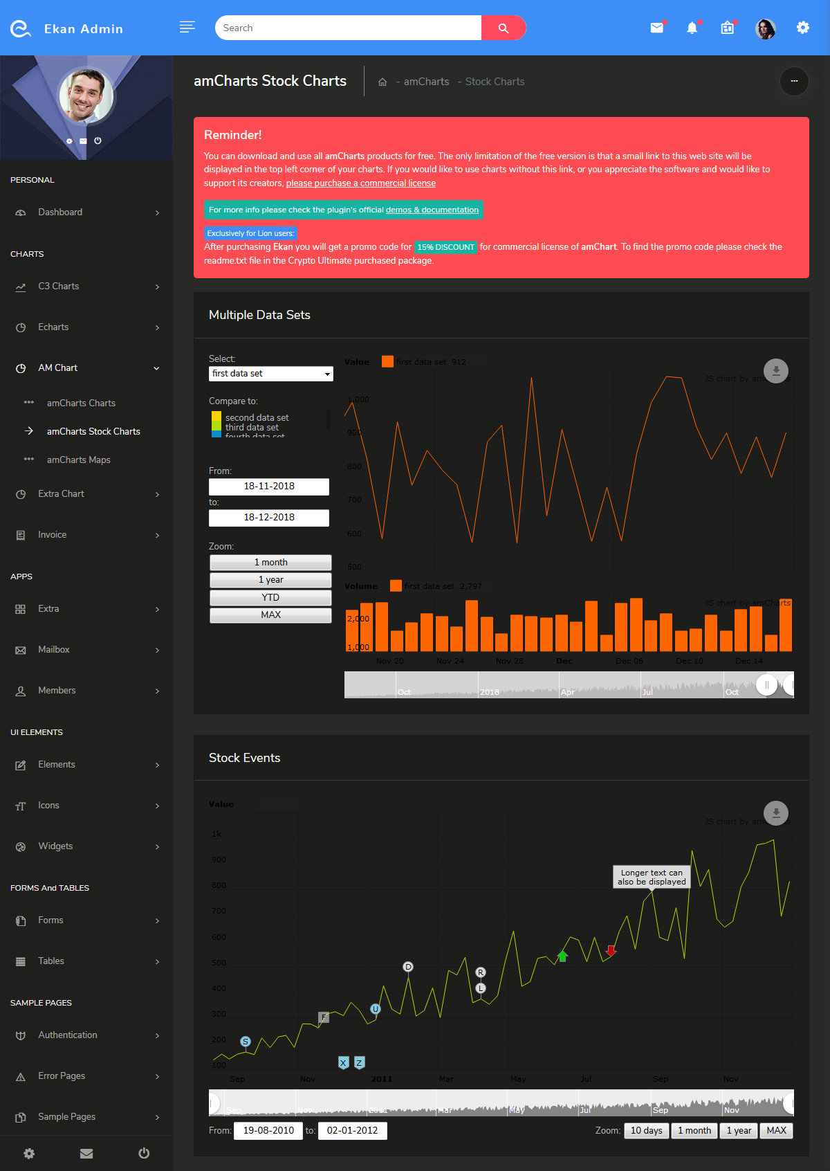Click the X flag event marker
Image resolution: width=830 pixels, height=1171 pixels.
coord(343,1063)
